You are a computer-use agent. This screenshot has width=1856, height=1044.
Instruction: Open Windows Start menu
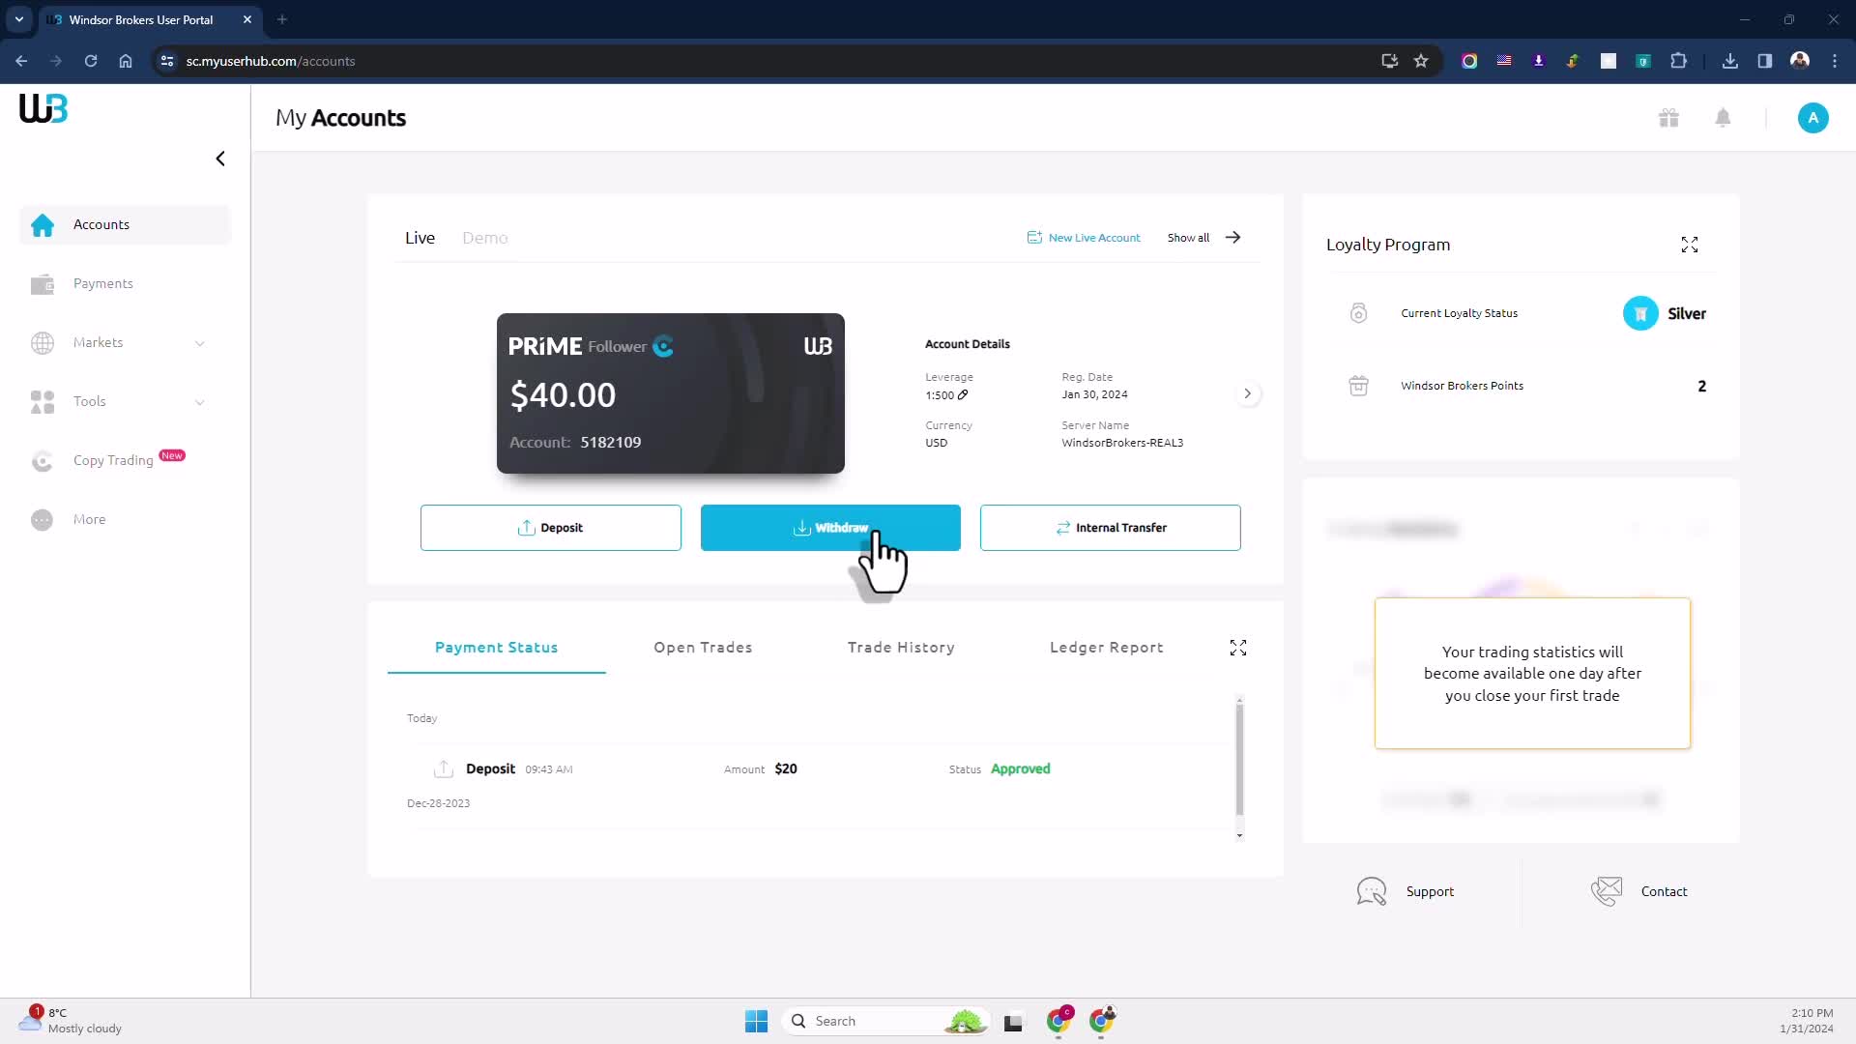tap(756, 1021)
